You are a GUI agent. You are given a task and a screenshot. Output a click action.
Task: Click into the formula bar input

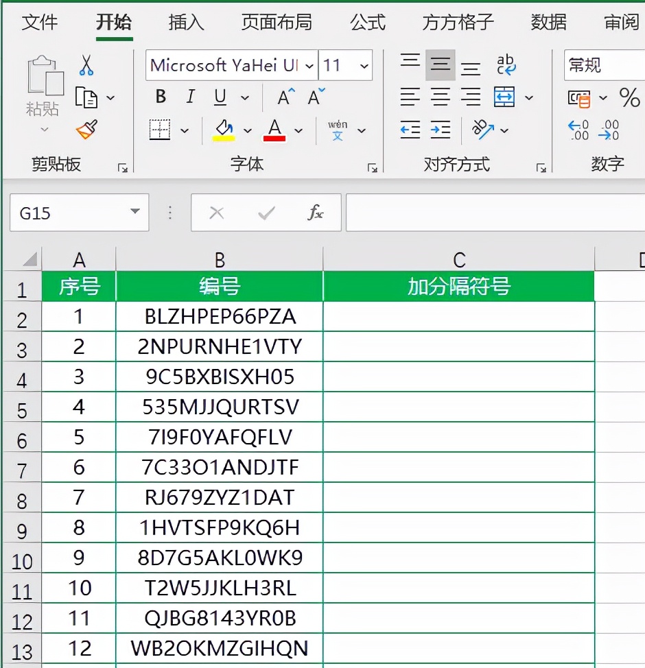(495, 213)
